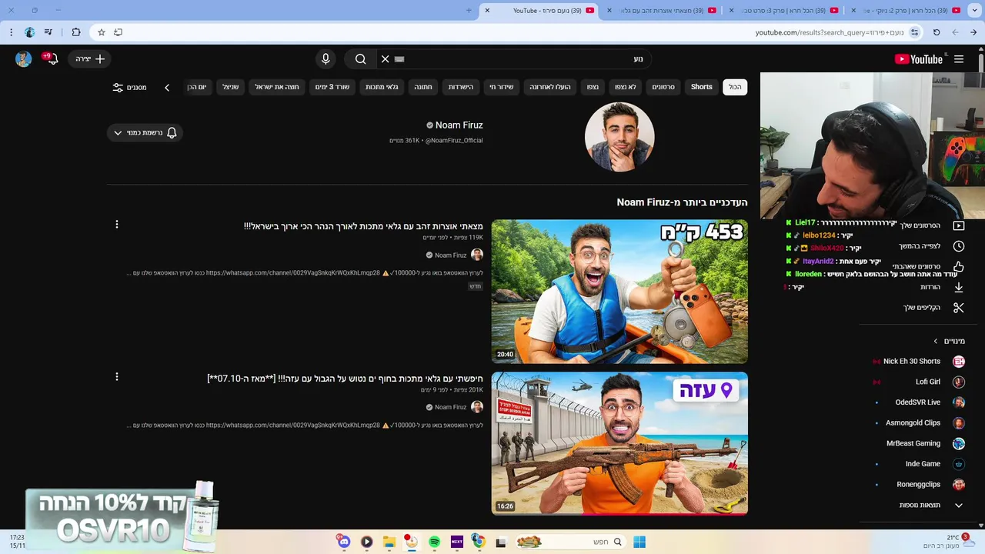The image size is (985, 554).
Task: Open the Noam Firuz channel name link
Action: click(x=459, y=125)
